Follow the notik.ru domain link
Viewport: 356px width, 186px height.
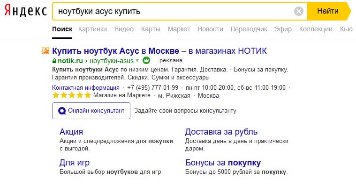tap(70, 61)
